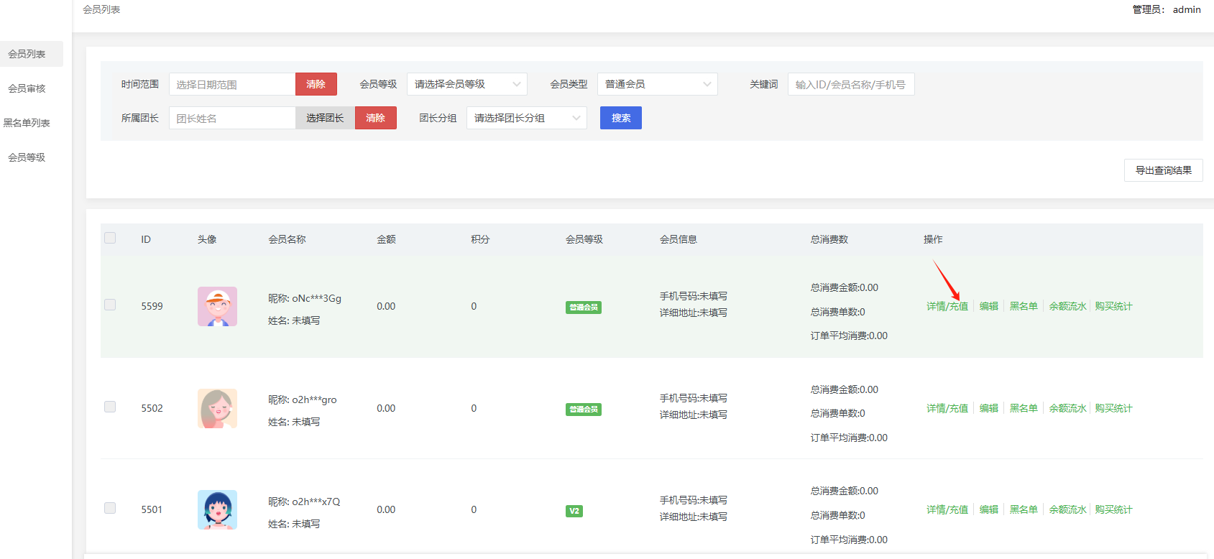Screen dimensions: 1214x559
Task: Open 详情/充值 for member 5599
Action: [947, 306]
